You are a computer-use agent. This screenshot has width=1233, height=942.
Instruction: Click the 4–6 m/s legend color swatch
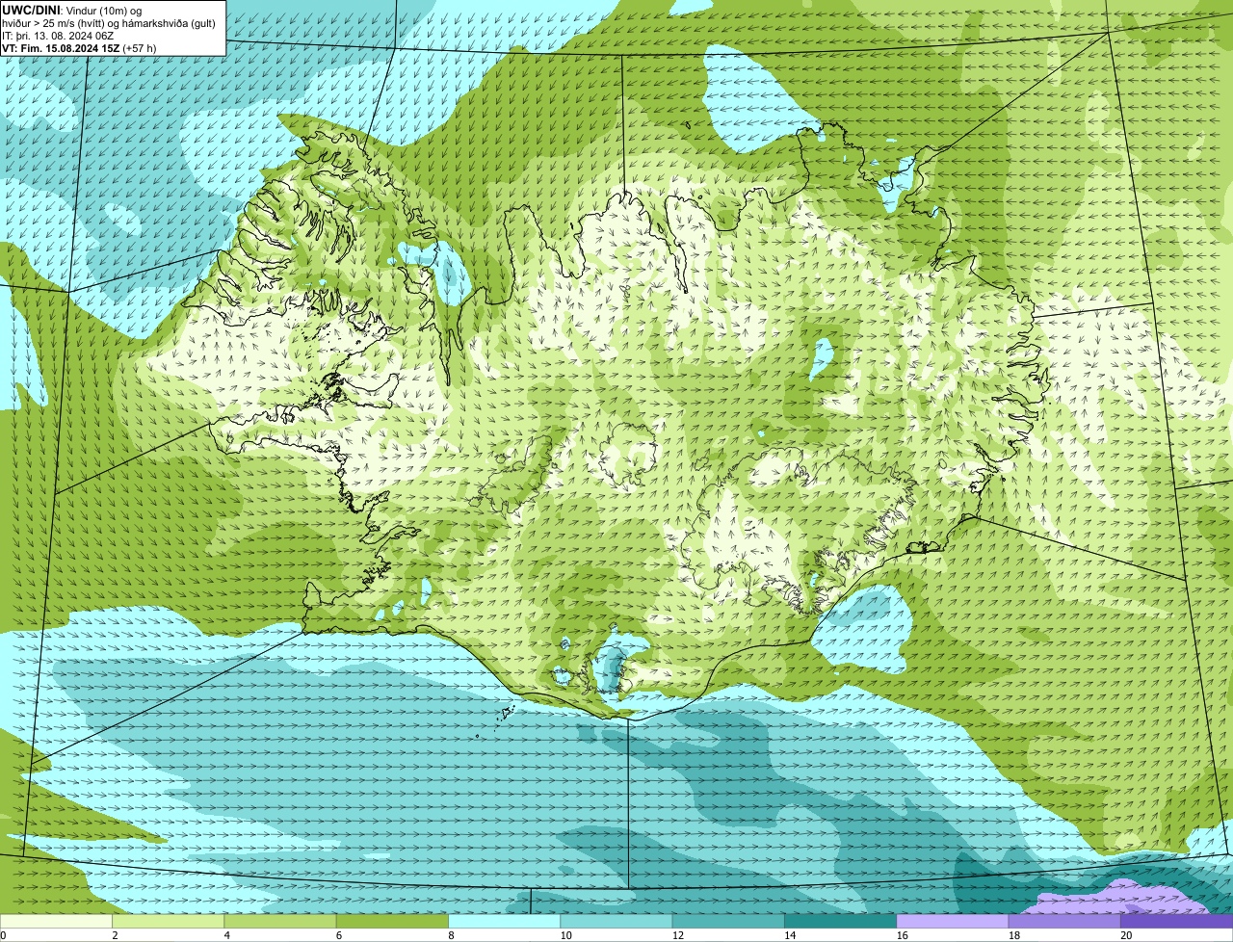click(279, 921)
